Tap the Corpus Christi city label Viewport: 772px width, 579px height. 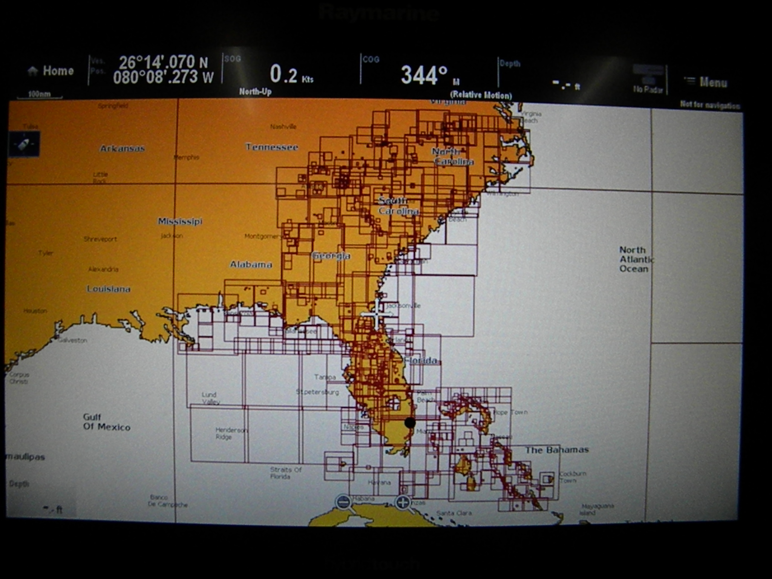[x=19, y=378]
